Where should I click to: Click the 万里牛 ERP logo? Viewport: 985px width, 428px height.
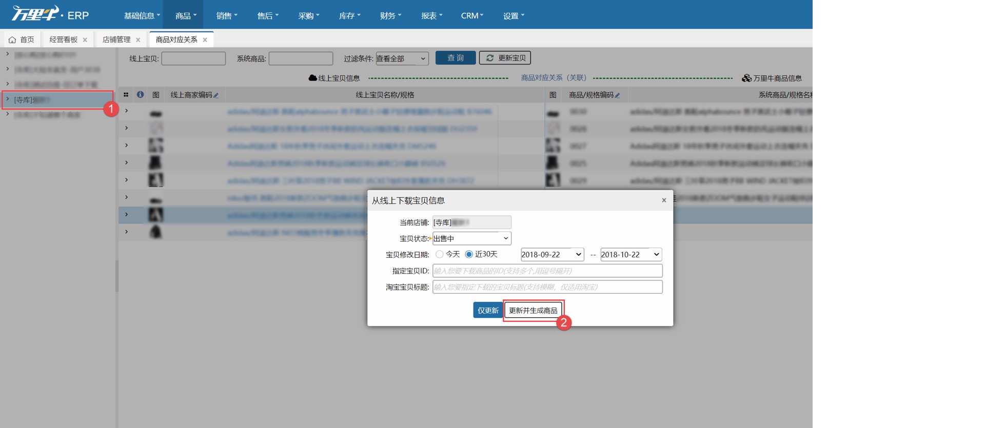[x=50, y=14]
